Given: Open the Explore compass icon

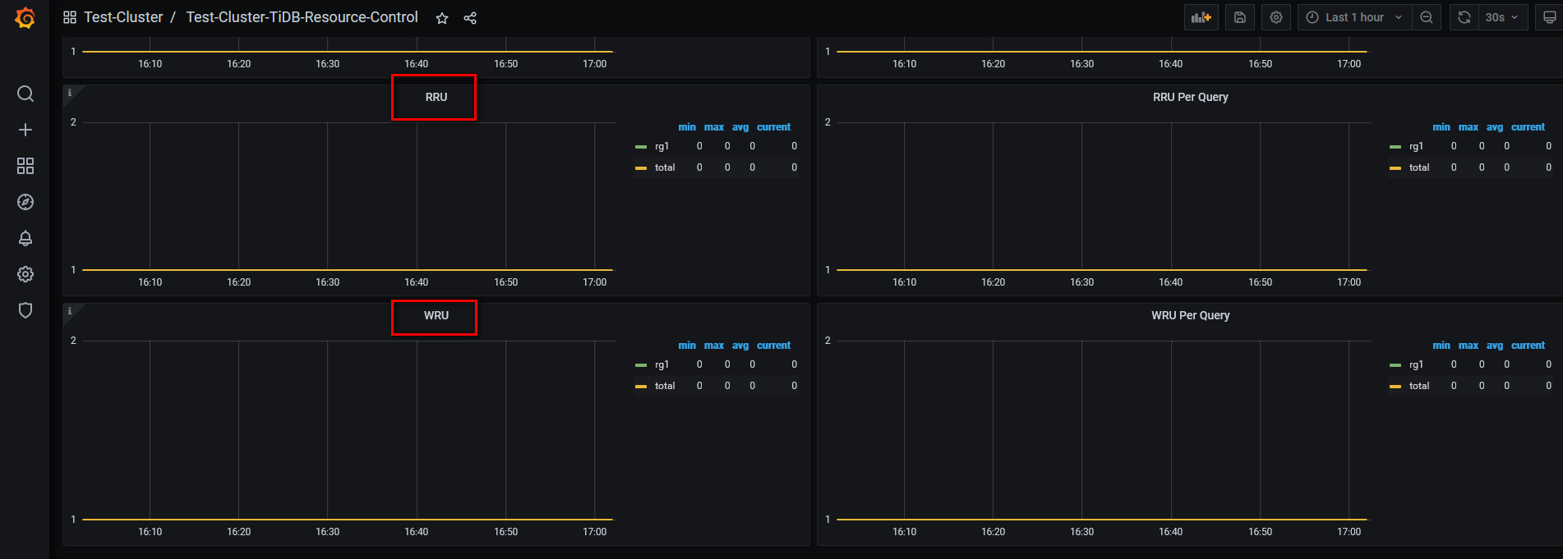Looking at the screenshot, I should (25, 202).
